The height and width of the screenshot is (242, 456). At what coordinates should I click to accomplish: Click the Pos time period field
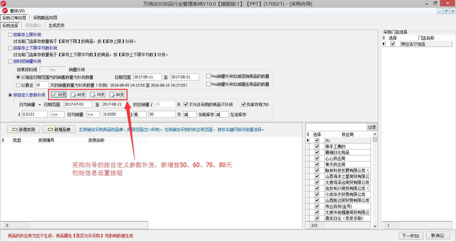pos(53,70)
